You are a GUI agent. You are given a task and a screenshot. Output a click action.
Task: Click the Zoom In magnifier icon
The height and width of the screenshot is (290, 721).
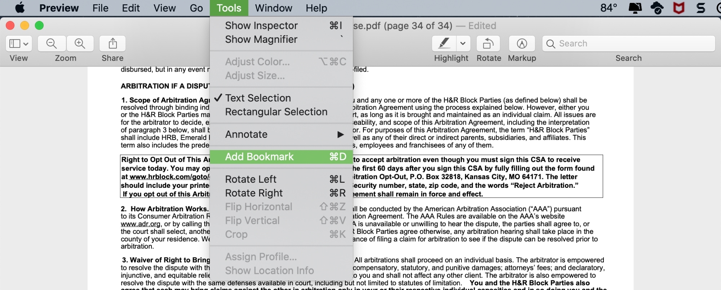(80, 44)
